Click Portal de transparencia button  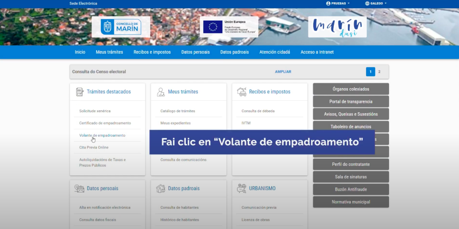pos(351,102)
